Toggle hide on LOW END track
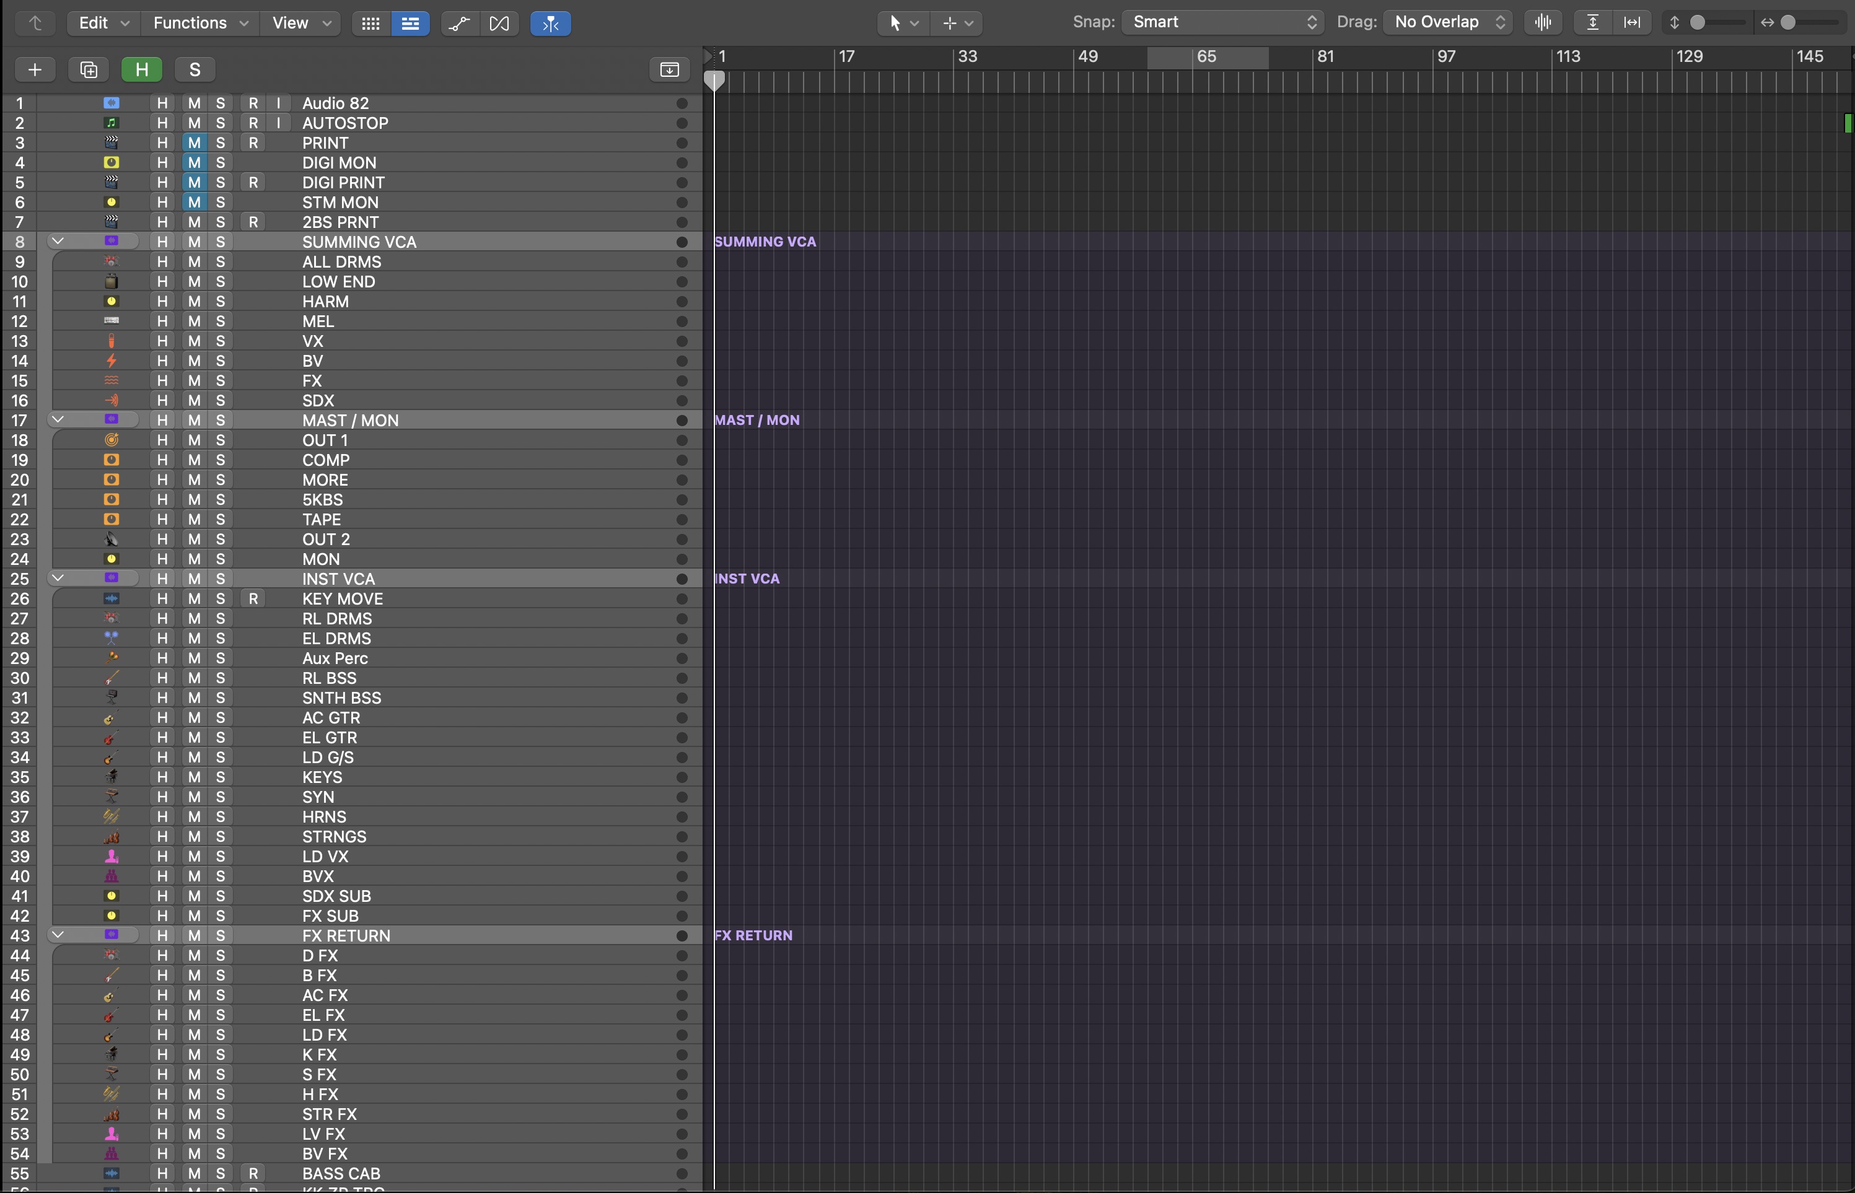Viewport: 1855px width, 1193px height. coord(162,282)
